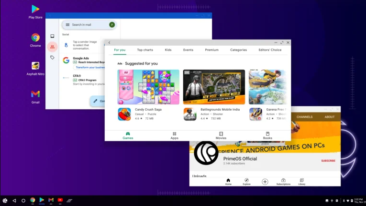Open the PrimeOS start menu logo
The width and height of the screenshot is (366, 206).
pos(5,200)
